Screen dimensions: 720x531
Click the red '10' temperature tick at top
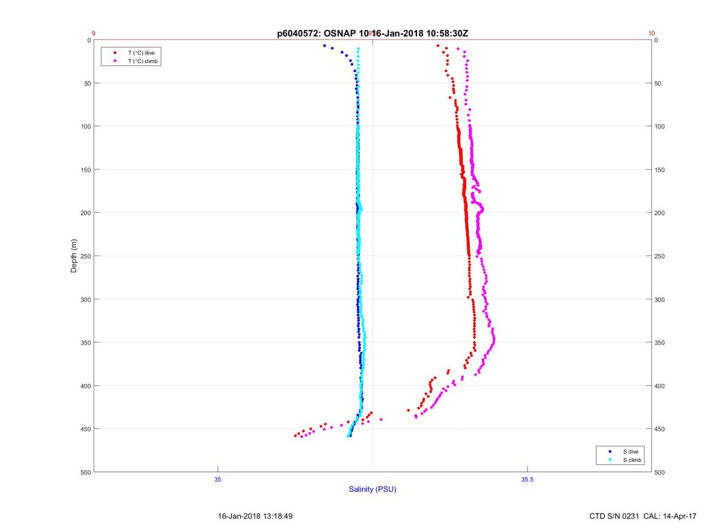[652, 33]
